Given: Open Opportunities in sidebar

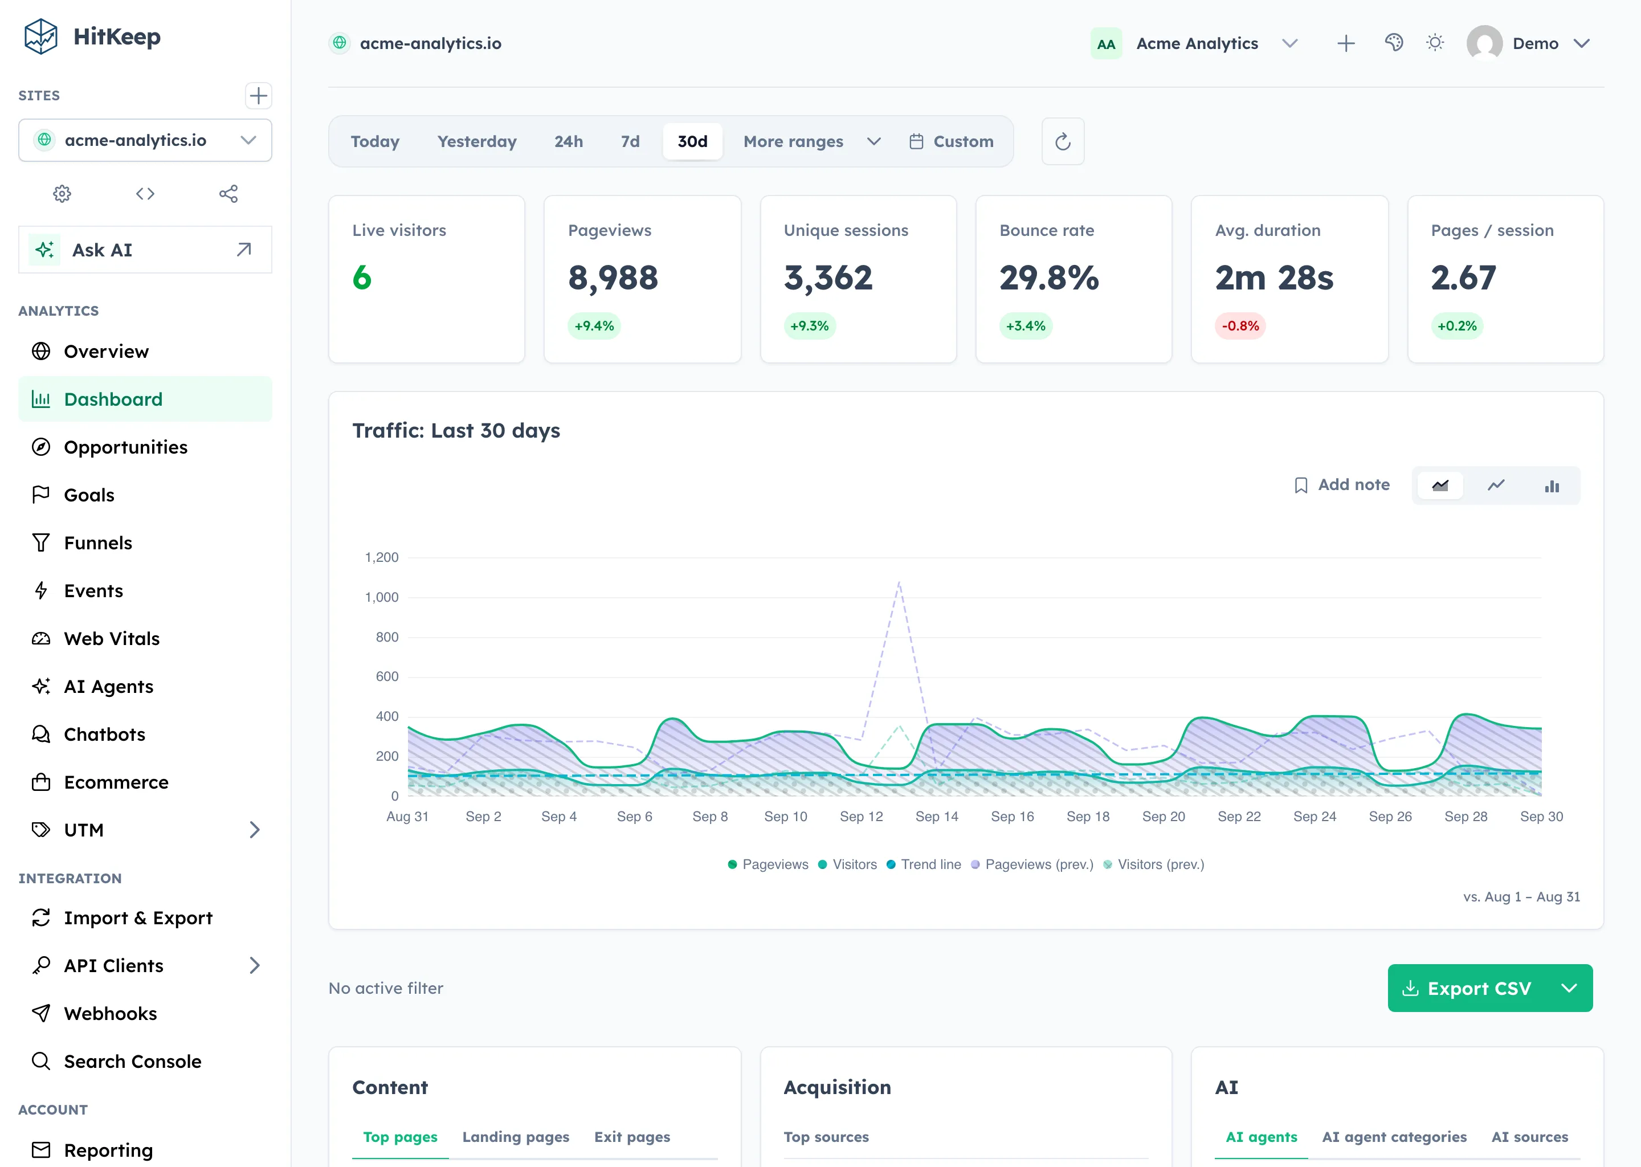Looking at the screenshot, I should [145, 447].
